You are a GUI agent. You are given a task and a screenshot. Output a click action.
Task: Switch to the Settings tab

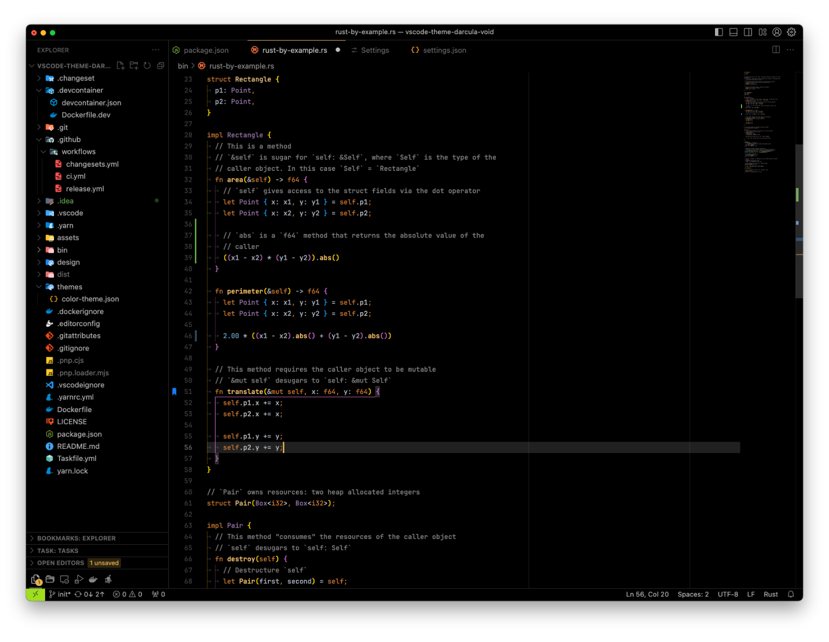(x=370, y=50)
